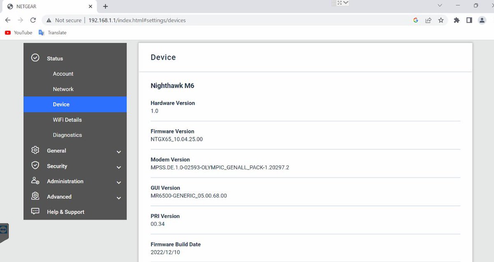The image size is (494, 262).
Task: Click the Security shield icon
Action: pos(35,165)
